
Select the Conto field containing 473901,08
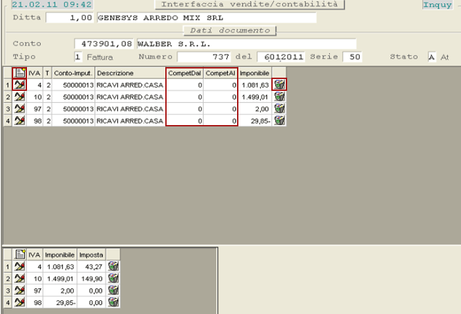pyautogui.click(x=104, y=43)
